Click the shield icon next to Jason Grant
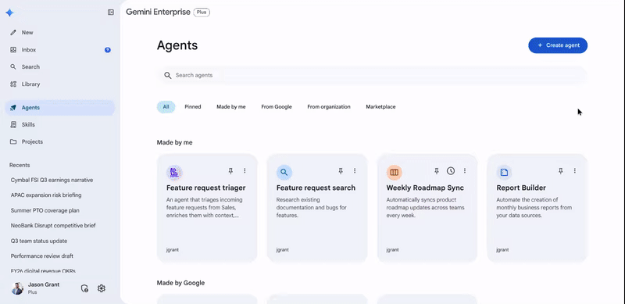 click(84, 288)
